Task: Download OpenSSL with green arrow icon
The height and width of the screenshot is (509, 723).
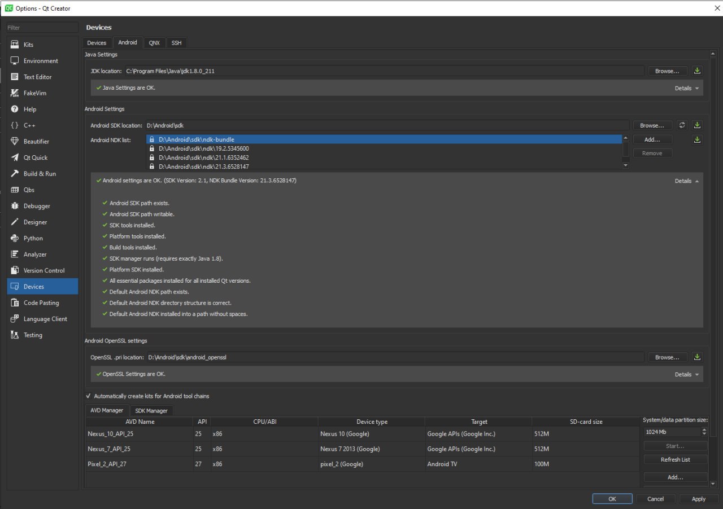Action: pyautogui.click(x=697, y=357)
